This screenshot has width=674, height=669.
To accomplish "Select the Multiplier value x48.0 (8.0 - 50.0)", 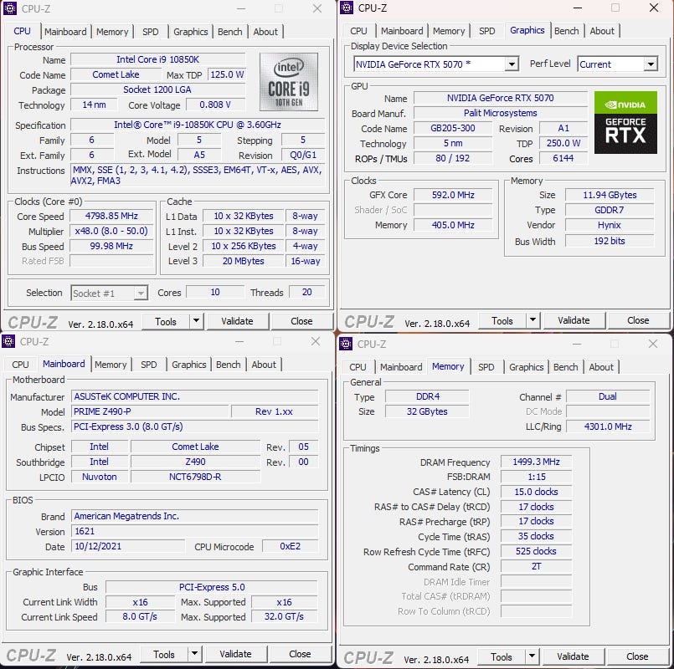I will pos(111,231).
